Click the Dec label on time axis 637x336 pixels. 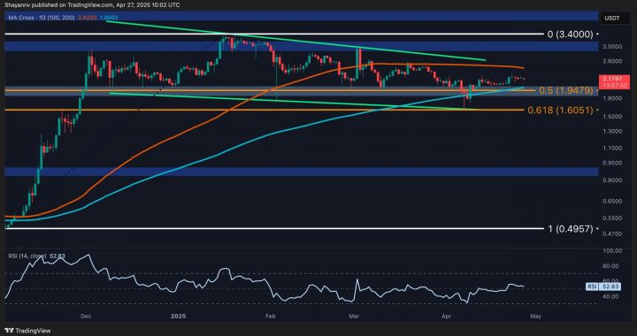point(86,316)
